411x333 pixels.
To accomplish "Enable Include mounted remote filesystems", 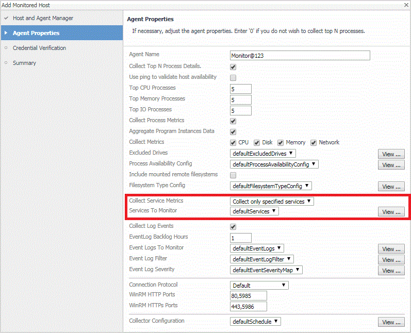I will pyautogui.click(x=233, y=175).
